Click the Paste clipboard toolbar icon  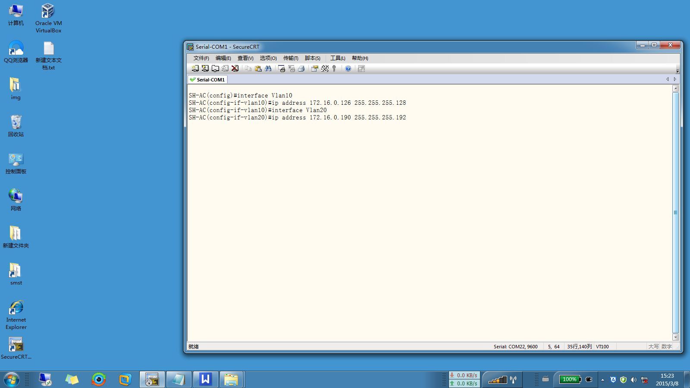(x=258, y=69)
